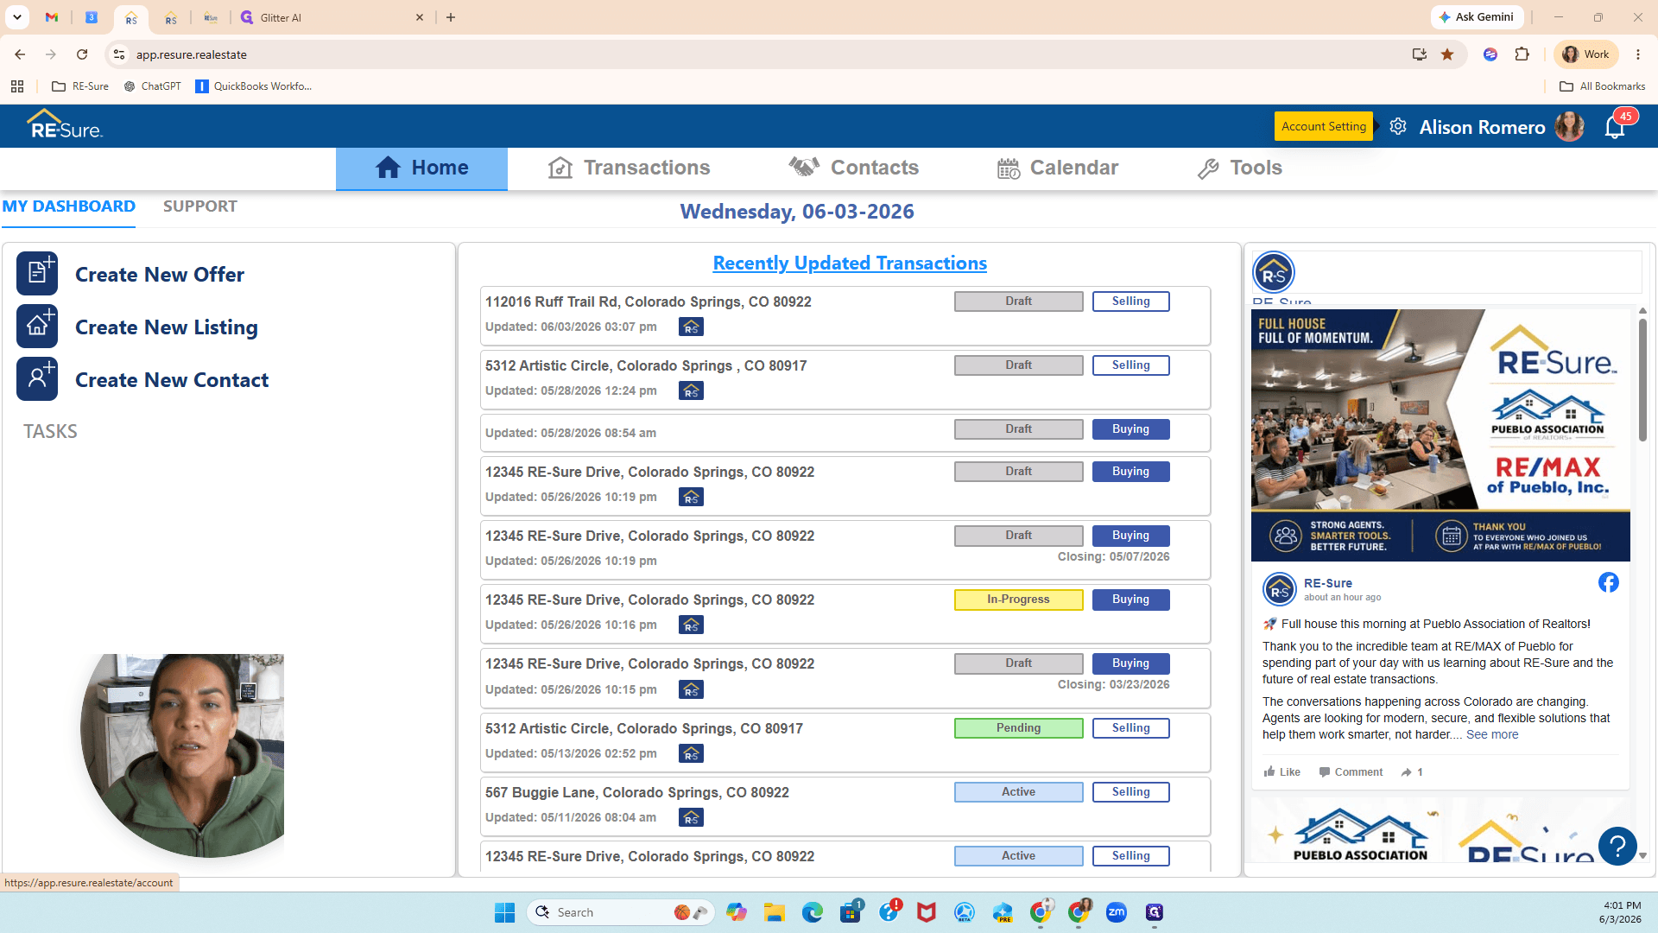Click the Create New Contact person icon

37,379
